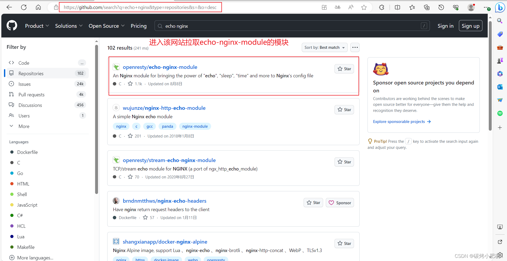
Task: Click the nginx-module topic tag
Action: coord(195,126)
